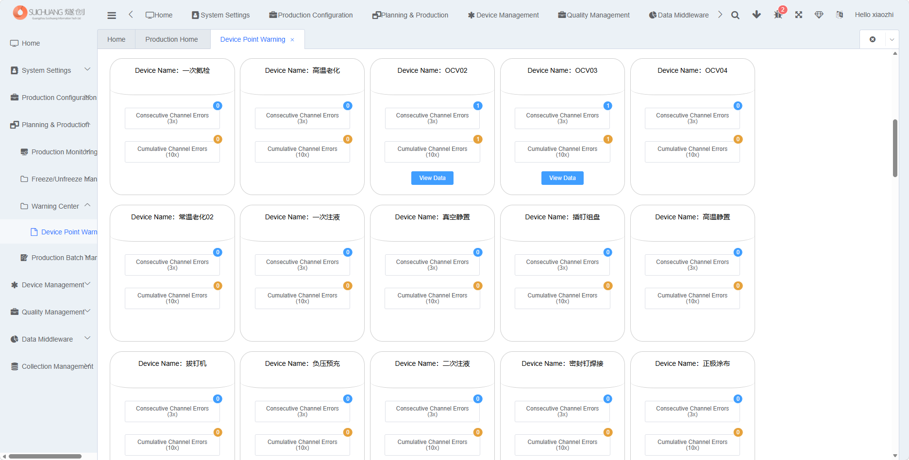Image resolution: width=909 pixels, height=460 pixels.
Task: Click the Production Monitoring icon in sidebar
Action: (x=24, y=152)
